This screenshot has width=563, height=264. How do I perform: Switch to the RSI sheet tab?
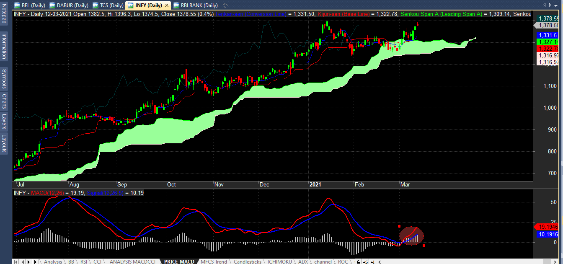tap(83, 261)
